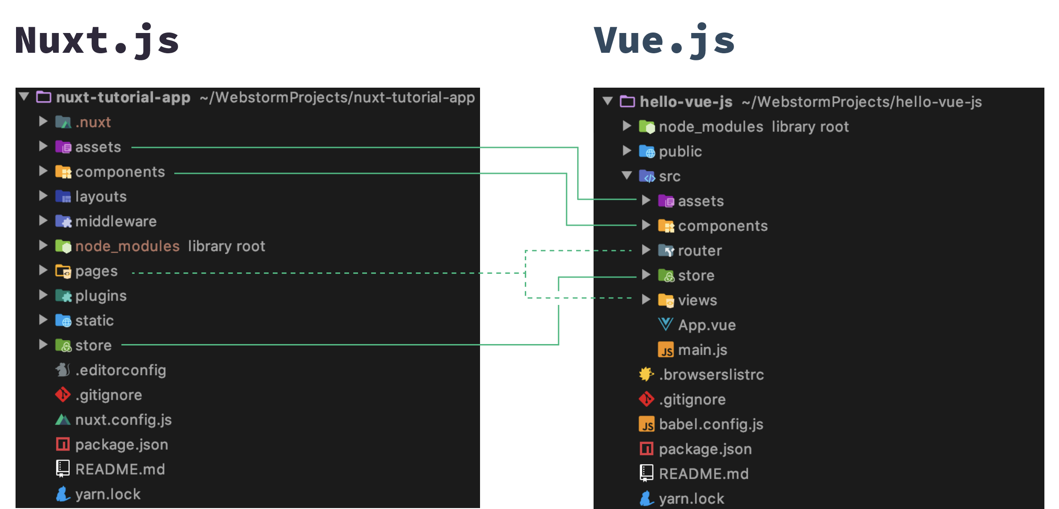Click the Vue logo icon beside App.vue
The width and height of the screenshot is (1059, 509).
coord(665,325)
